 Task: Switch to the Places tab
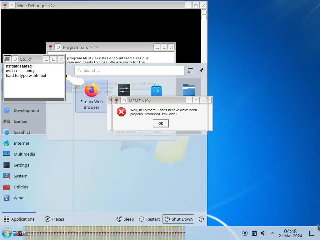[54, 219]
